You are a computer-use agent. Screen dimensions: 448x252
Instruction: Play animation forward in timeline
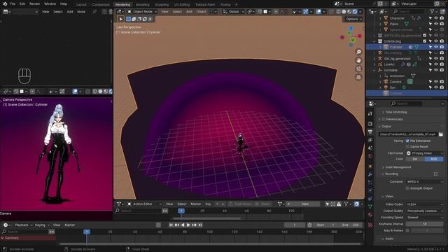[188, 225]
